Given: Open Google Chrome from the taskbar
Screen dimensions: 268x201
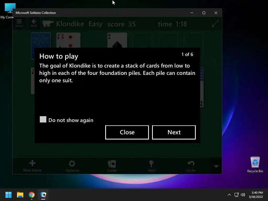Looking at the screenshot, I should [x=32, y=195].
